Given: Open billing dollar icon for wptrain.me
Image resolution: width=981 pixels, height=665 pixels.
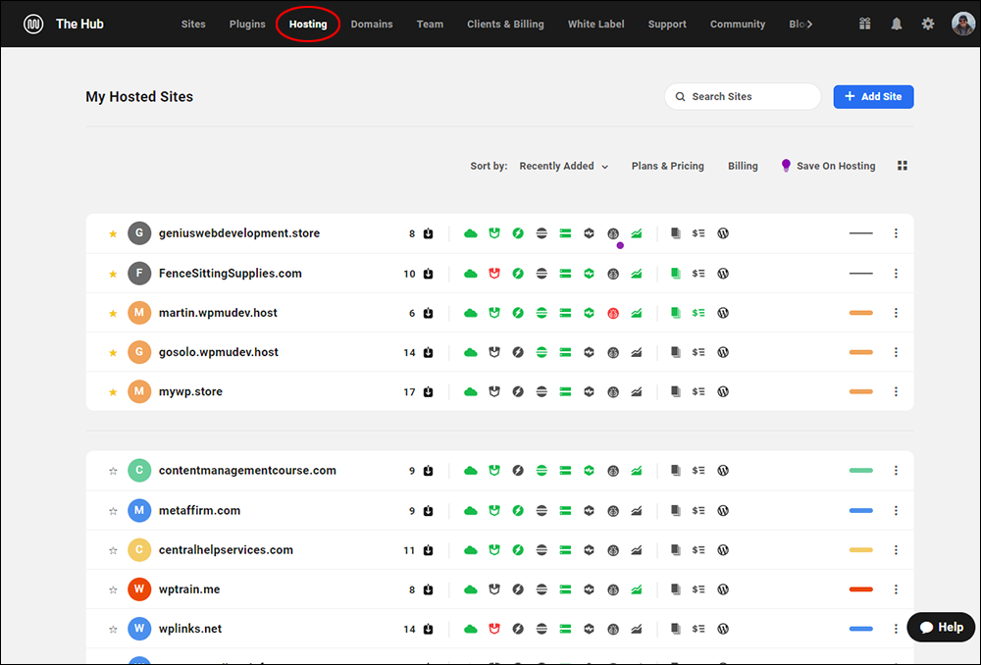Looking at the screenshot, I should pyautogui.click(x=698, y=589).
